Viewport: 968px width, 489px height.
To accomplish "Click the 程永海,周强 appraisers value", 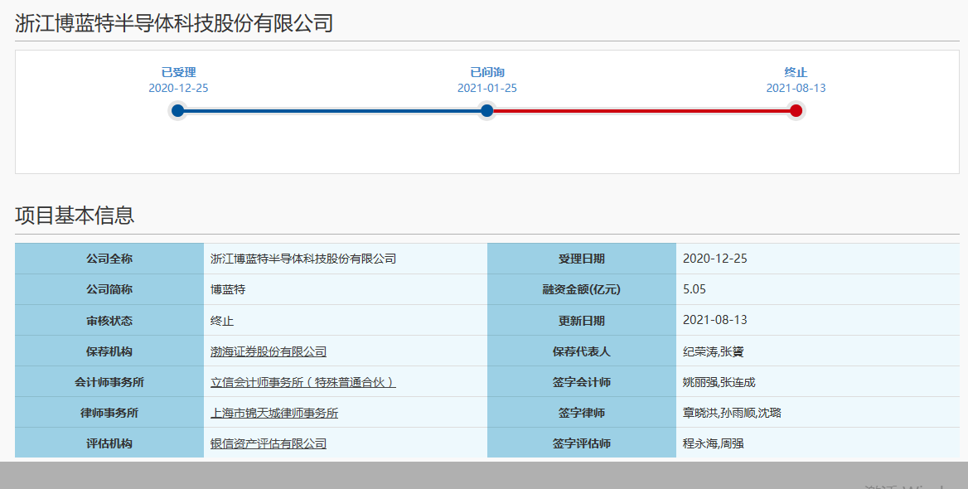I will pos(713,443).
